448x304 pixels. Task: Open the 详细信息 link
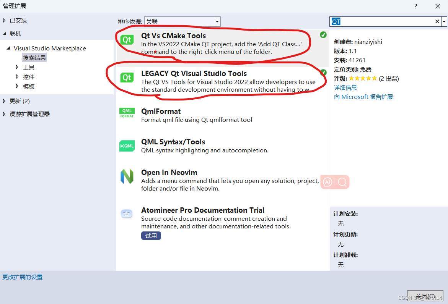pos(345,87)
